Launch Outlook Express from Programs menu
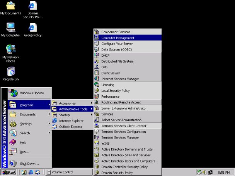 (72, 127)
